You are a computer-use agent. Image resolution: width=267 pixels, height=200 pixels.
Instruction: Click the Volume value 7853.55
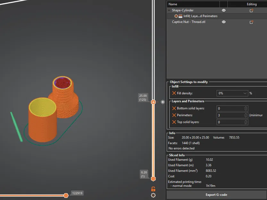click(x=234, y=137)
